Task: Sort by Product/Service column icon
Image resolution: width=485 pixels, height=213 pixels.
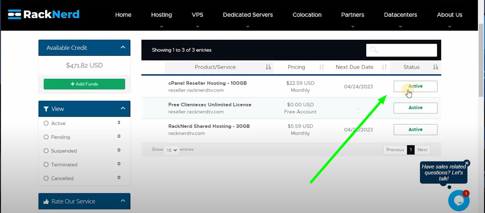Action: [268, 67]
